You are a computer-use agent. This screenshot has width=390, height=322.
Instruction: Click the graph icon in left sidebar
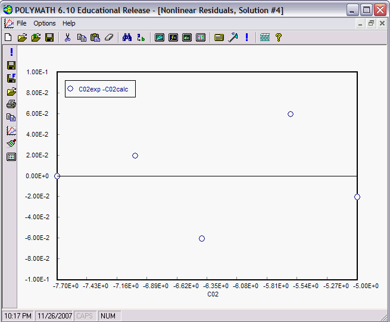(11, 131)
